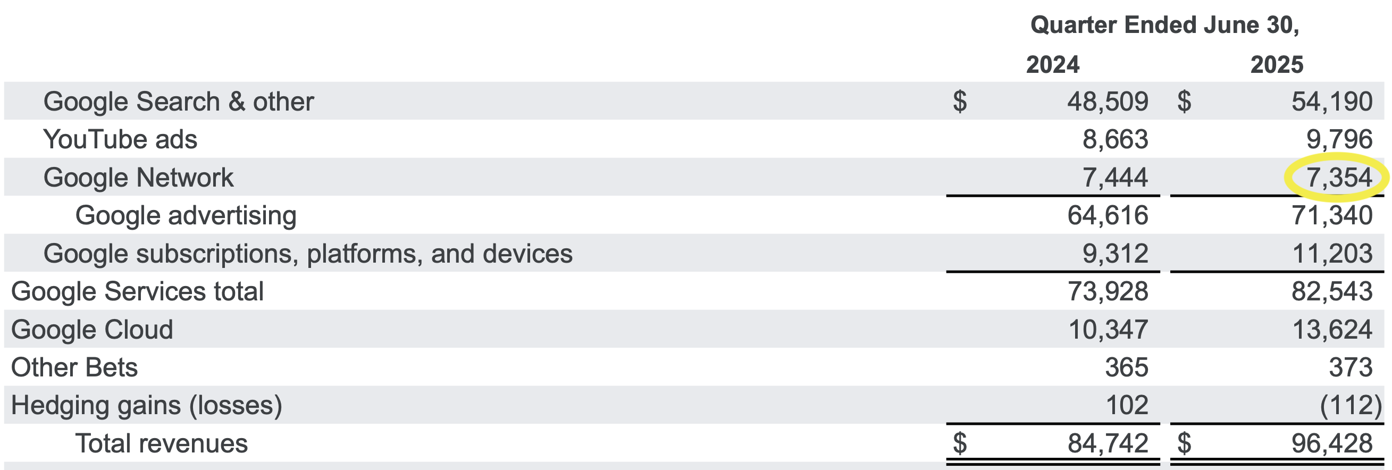Click the YouTube ads row label
This screenshot has width=1392, height=470.
(120, 139)
